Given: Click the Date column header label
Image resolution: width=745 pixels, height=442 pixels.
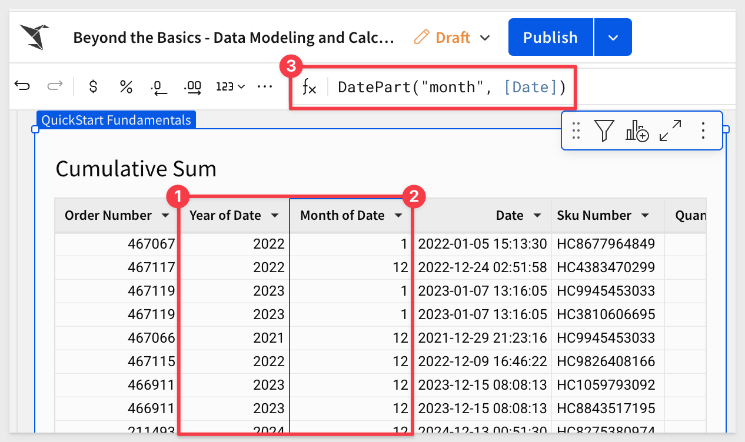Looking at the screenshot, I should coord(510,216).
